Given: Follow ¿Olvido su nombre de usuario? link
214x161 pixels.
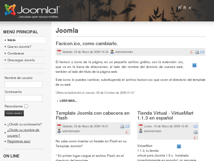Looking at the screenshot, I should (23, 133).
